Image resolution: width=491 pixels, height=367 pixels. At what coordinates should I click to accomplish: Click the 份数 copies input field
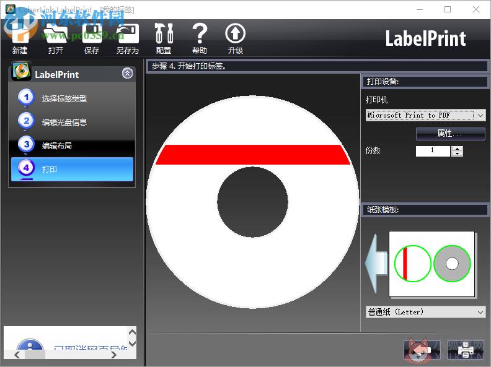tap(433, 151)
